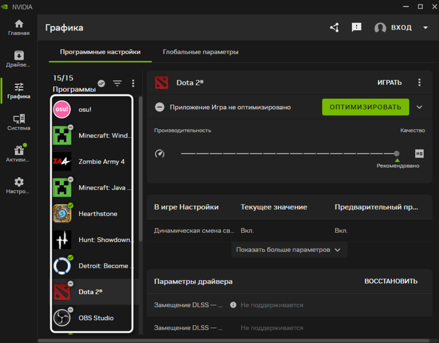Click the bottom horizontal scrollbar

coord(234,341)
